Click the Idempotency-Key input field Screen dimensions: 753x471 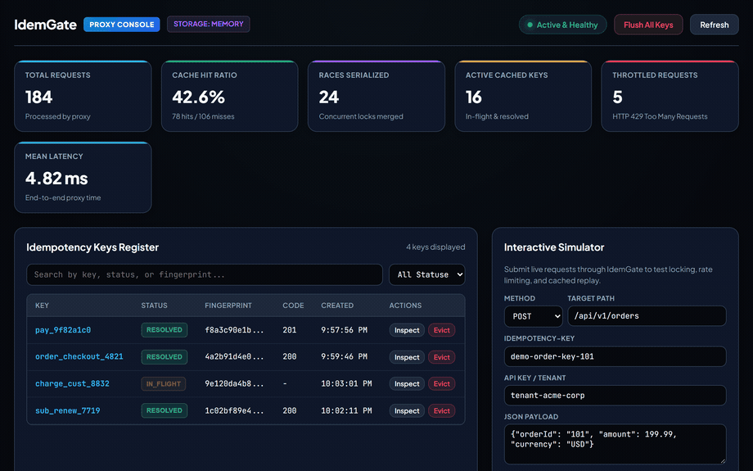(615, 356)
